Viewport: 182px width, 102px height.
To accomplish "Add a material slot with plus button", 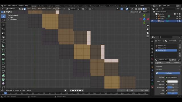I will [180, 45].
